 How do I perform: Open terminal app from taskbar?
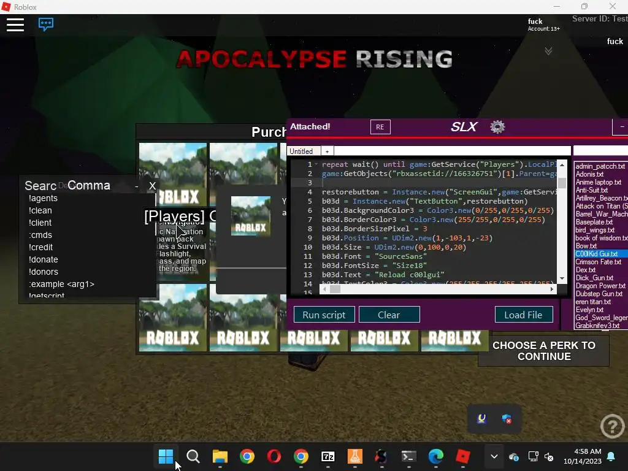point(409,456)
